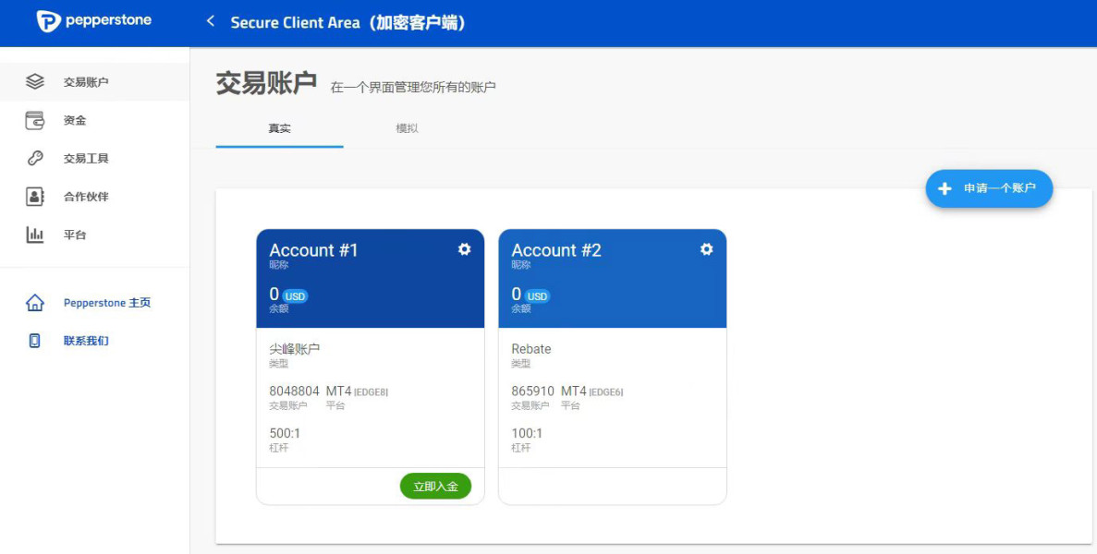This screenshot has width=1097, height=554.
Task: Click the Pepperstone logo in header
Action: (93, 21)
